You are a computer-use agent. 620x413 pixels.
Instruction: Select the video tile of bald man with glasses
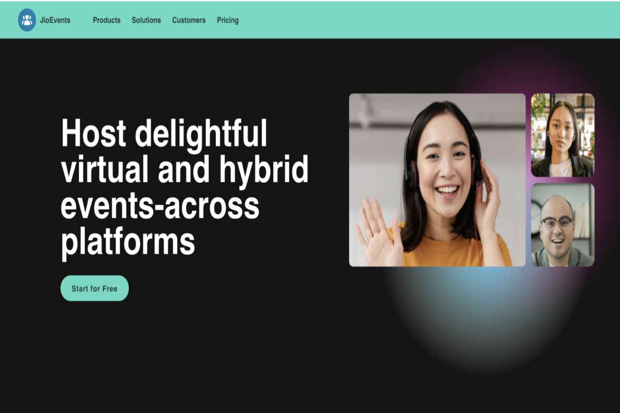click(x=563, y=225)
